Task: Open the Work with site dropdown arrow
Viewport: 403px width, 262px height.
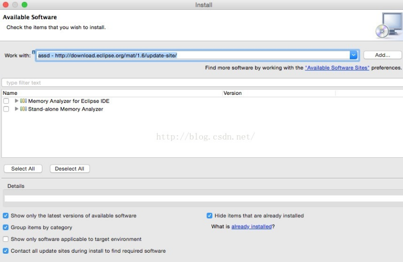Action: point(353,55)
